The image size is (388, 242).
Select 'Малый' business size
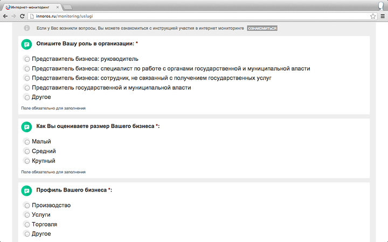[27, 142]
